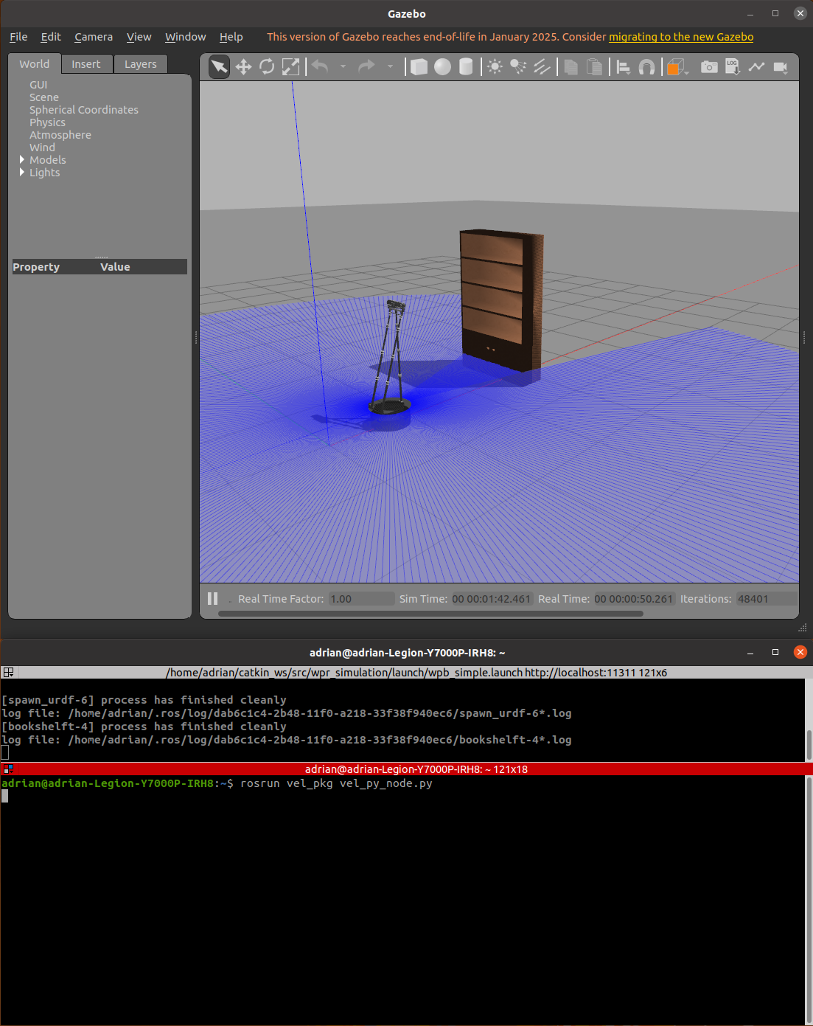Open the data log recorder

[733, 67]
